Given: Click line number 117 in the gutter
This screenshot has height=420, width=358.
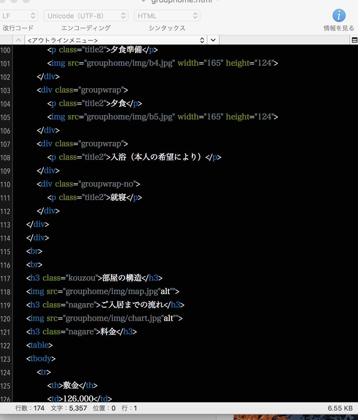Looking at the screenshot, I should [5, 278].
